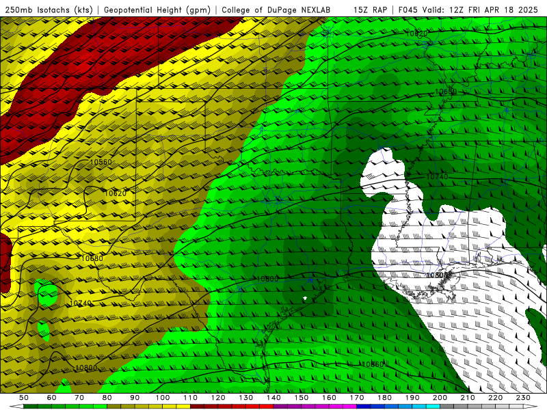Viewport: 547px width, 410px height.
Task: Click the 180 label on the color scale
Action: [x=384, y=398]
